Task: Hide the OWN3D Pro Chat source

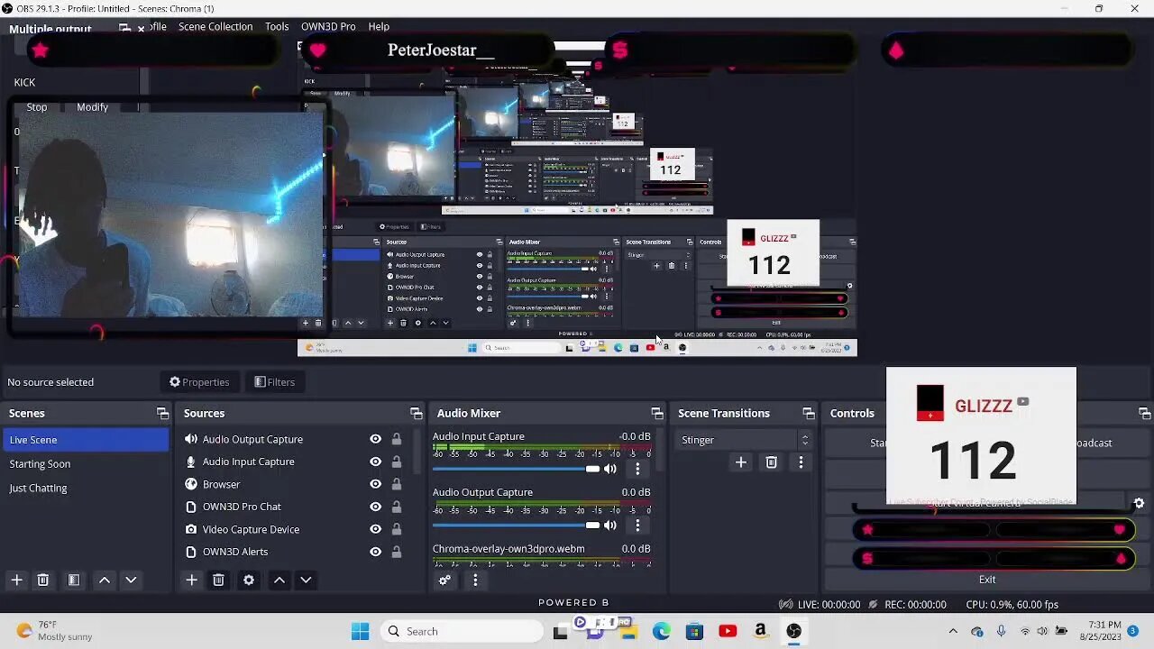Action: [375, 507]
